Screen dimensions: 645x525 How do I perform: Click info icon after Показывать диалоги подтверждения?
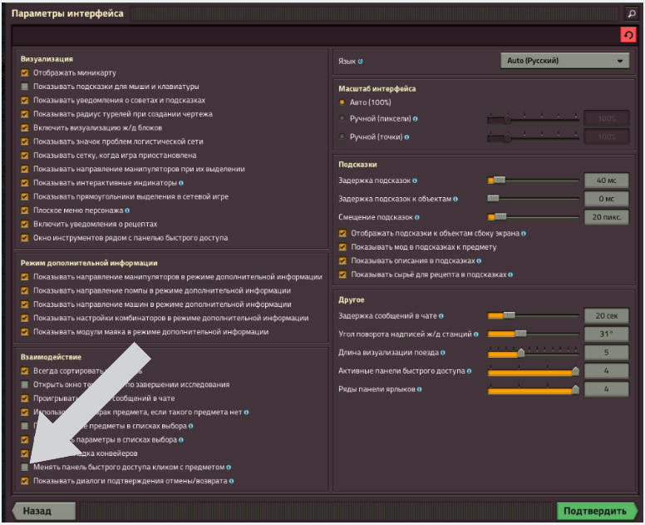(232, 481)
